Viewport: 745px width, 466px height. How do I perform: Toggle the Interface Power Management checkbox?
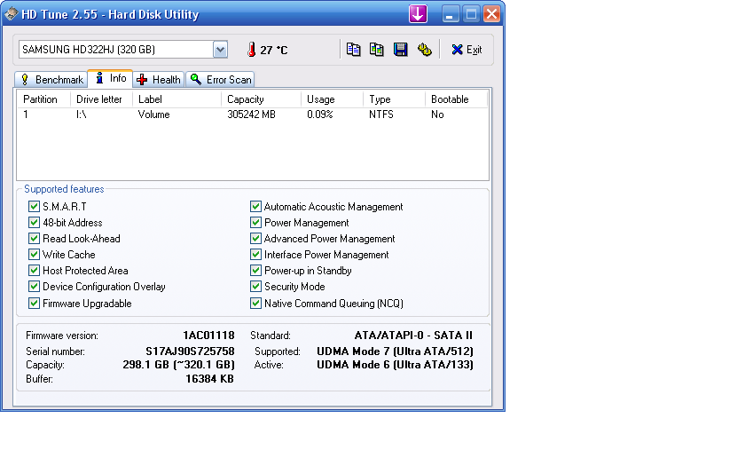255,255
